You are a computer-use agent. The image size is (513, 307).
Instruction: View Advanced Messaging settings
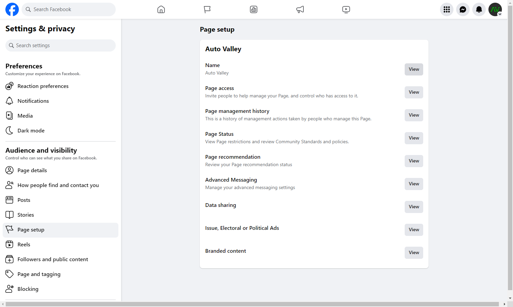pyautogui.click(x=414, y=184)
